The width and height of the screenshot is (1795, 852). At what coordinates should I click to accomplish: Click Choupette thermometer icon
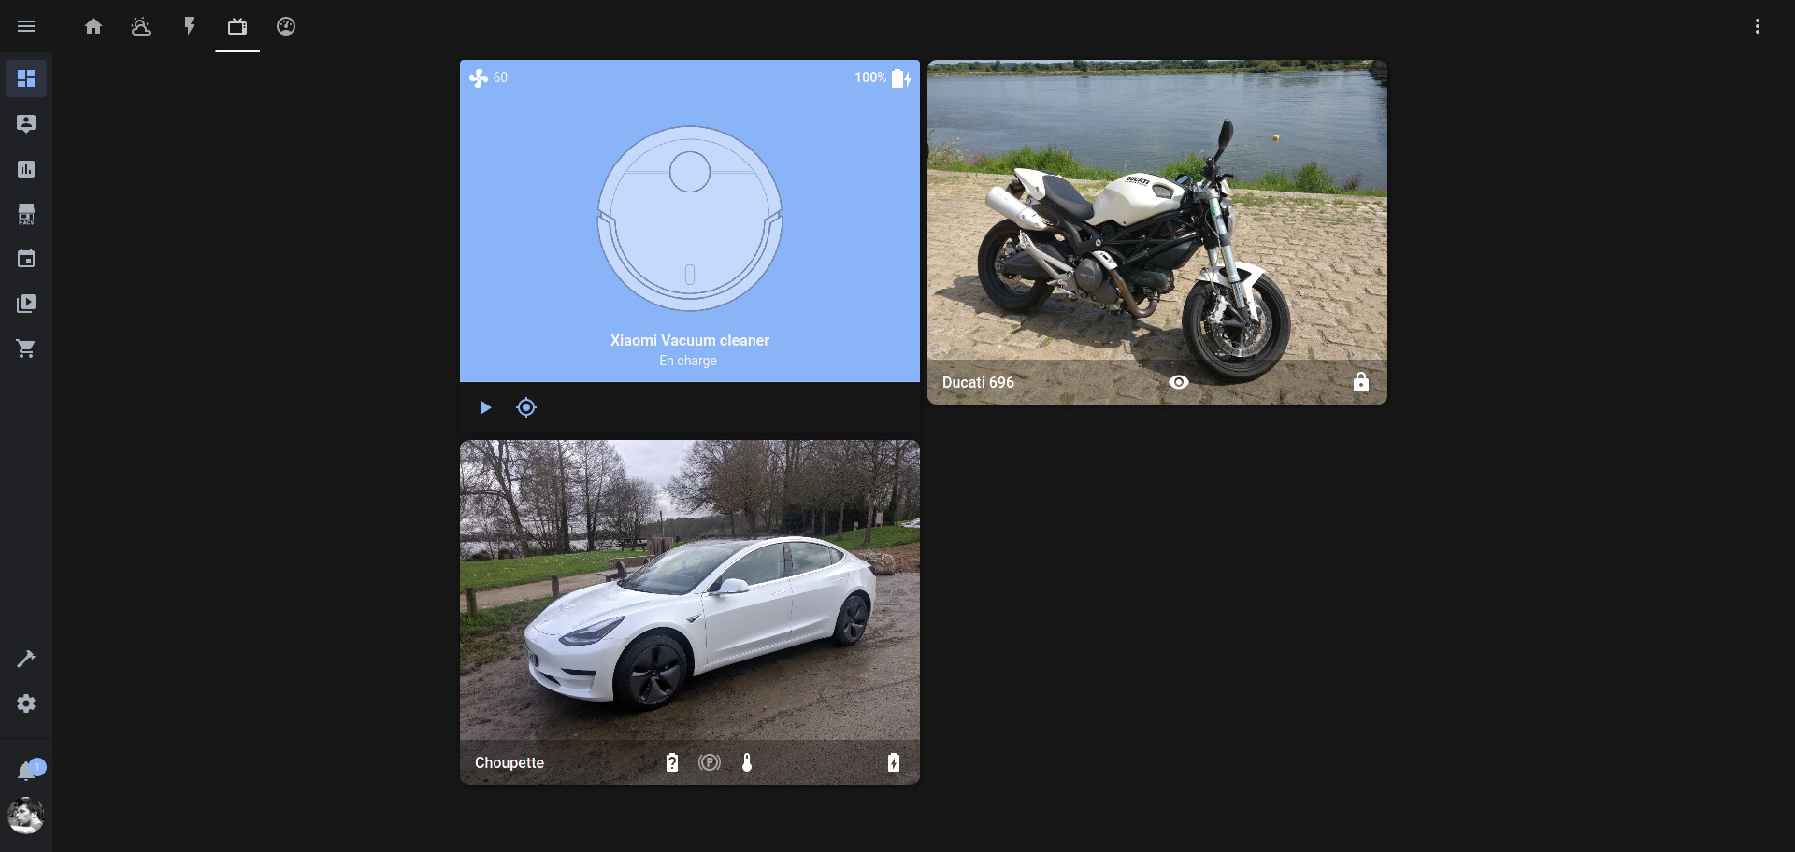click(x=747, y=762)
